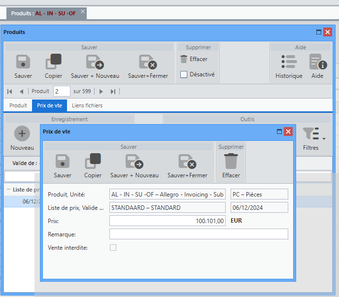Click the Produit field AL - IN - SU -OF

(168, 194)
